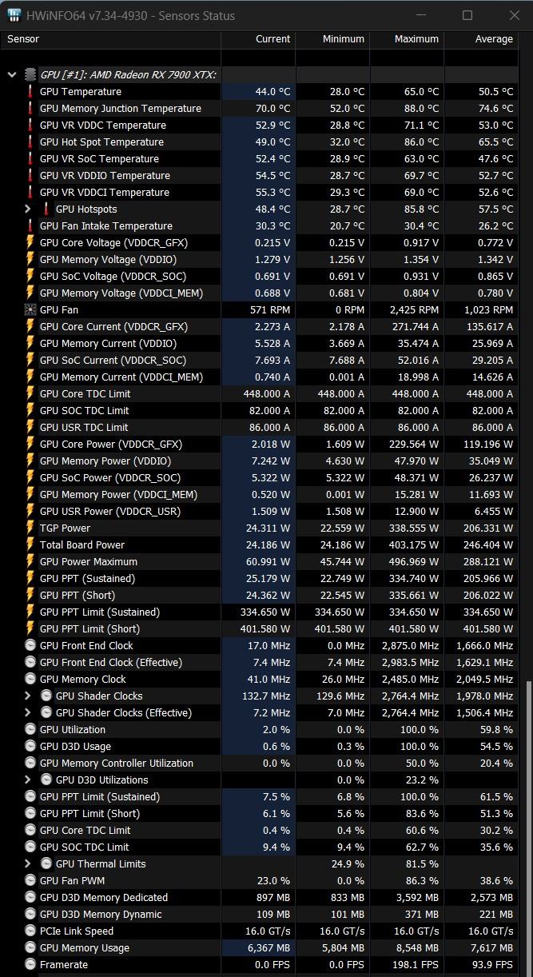Click the Current column header
Screen dimensions: 533x977
click(x=258, y=38)
